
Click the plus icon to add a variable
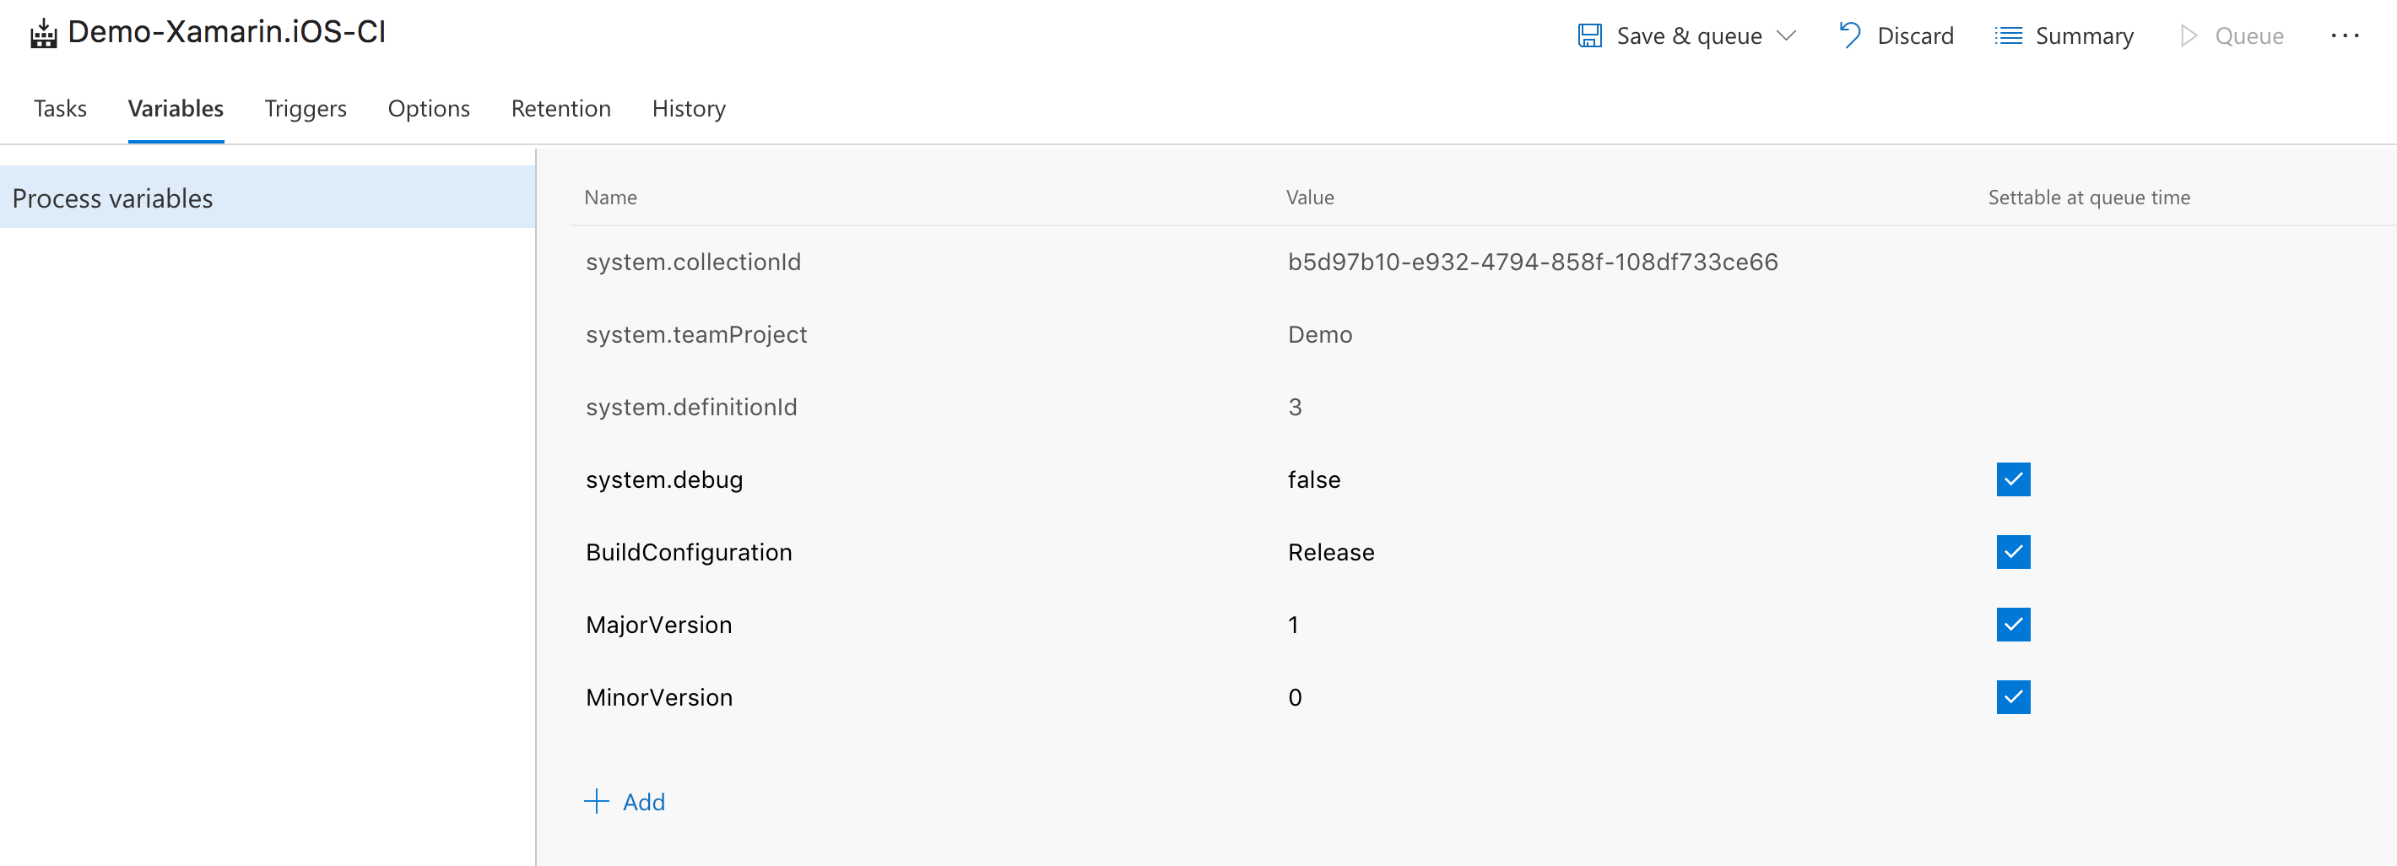coord(596,801)
